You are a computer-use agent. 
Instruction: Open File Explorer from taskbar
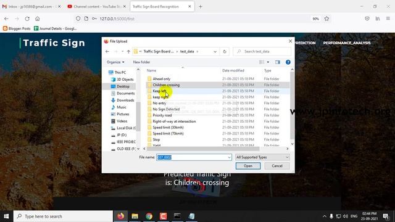135,216
